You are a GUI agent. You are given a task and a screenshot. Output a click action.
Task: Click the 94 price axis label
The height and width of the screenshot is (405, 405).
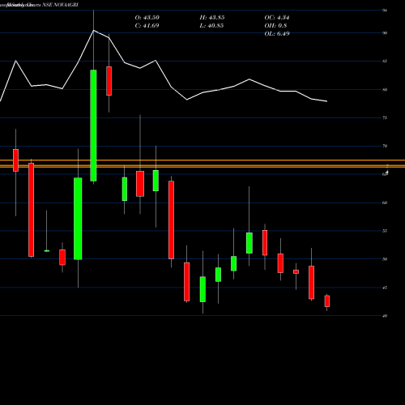pos(385,11)
